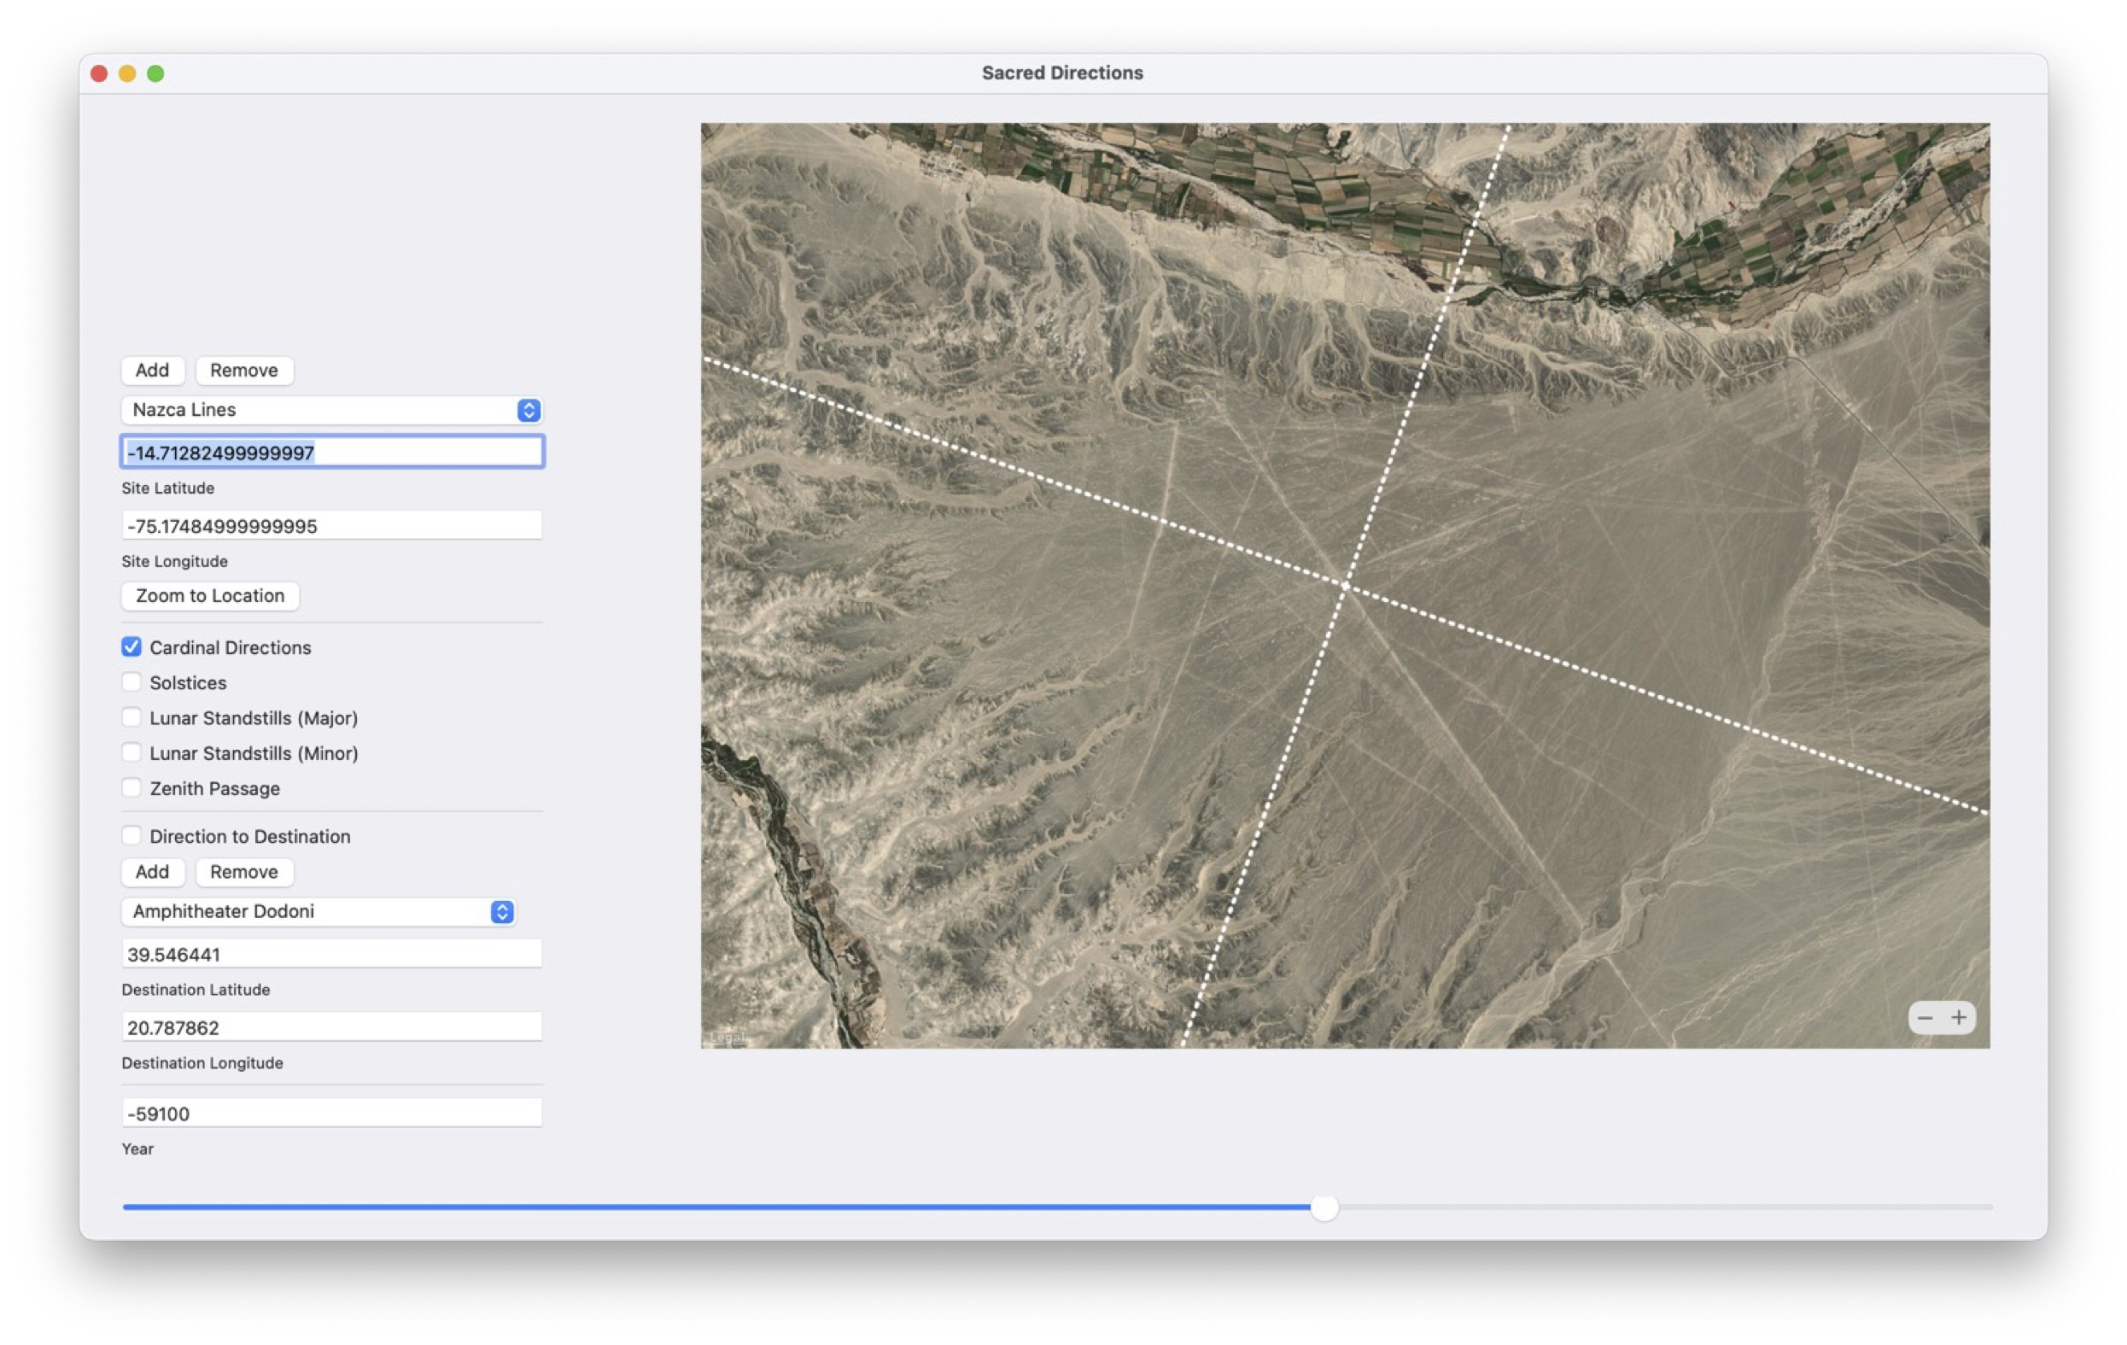Click the Add button above the site dropdown
This screenshot has height=1345, width=2127.
pyautogui.click(x=152, y=370)
